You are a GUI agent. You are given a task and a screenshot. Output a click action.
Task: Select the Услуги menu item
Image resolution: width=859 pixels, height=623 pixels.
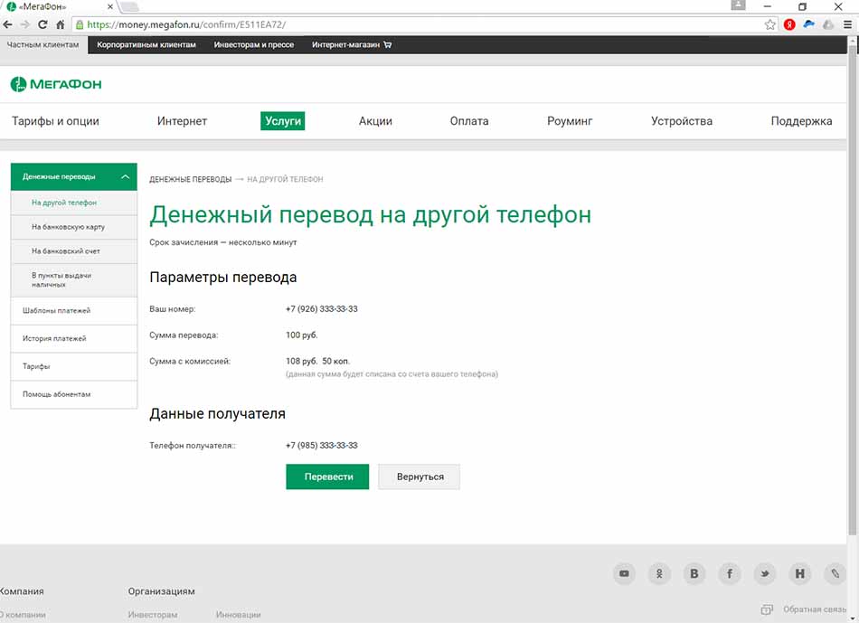click(x=283, y=121)
